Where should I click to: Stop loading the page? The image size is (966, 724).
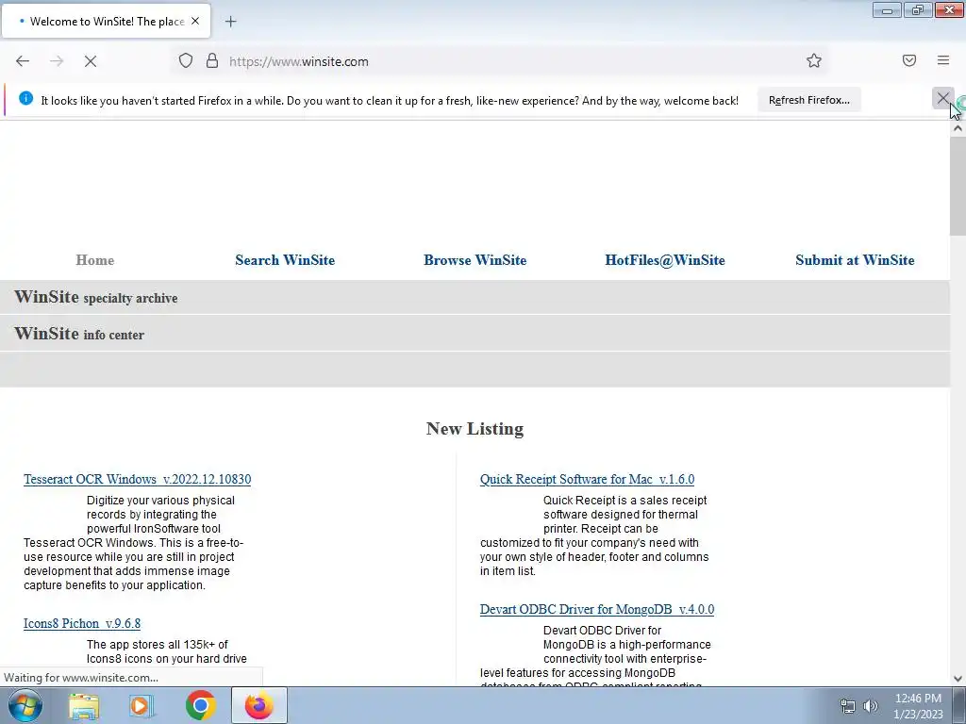tap(90, 61)
